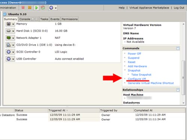Screen dimensions: 187x140
Task: Sort by the Completed At column header
Action: (159, 111)
